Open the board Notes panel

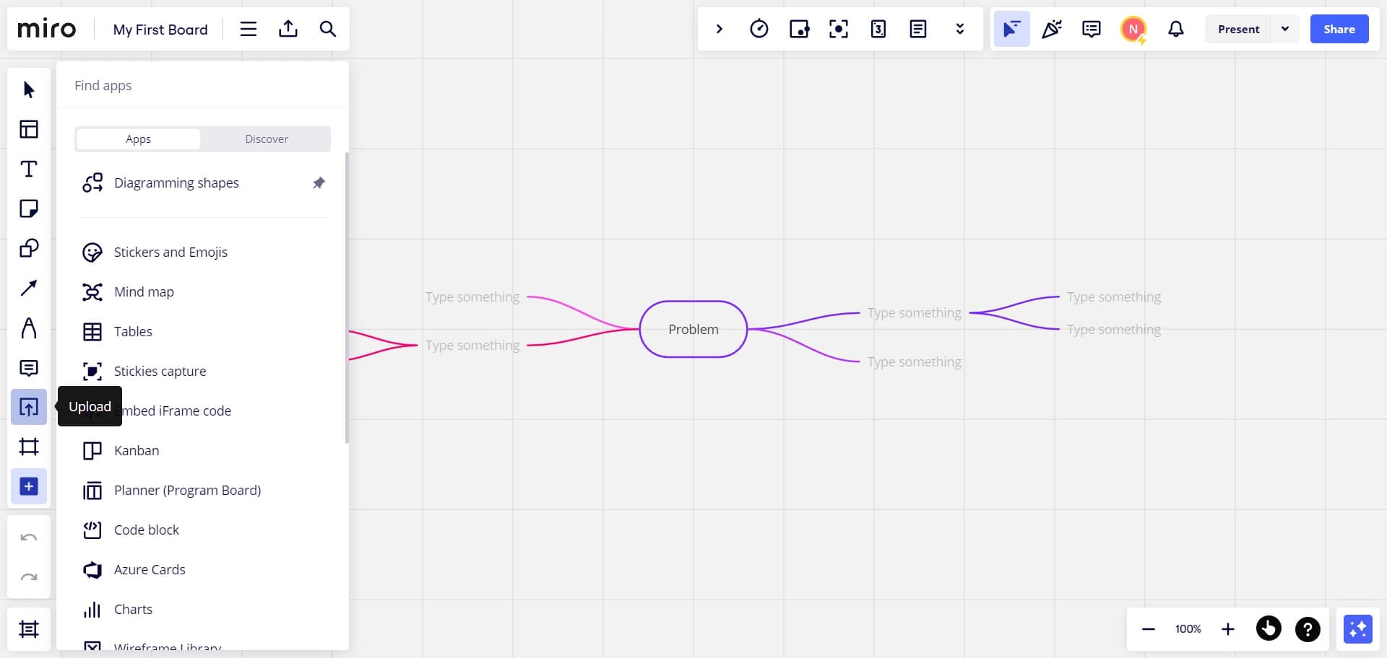(x=917, y=29)
